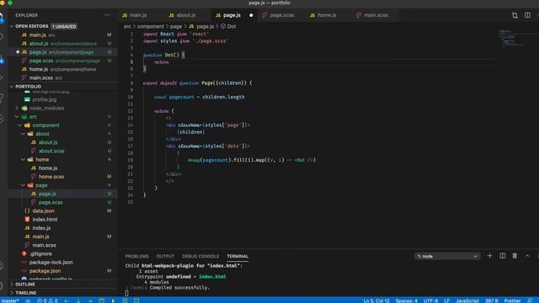Open the Output panel tab

(x=165, y=256)
